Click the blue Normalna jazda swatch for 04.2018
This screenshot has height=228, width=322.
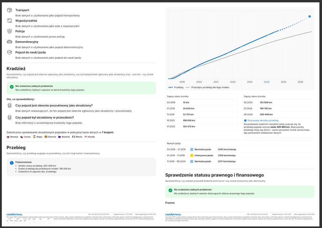(x=192, y=150)
